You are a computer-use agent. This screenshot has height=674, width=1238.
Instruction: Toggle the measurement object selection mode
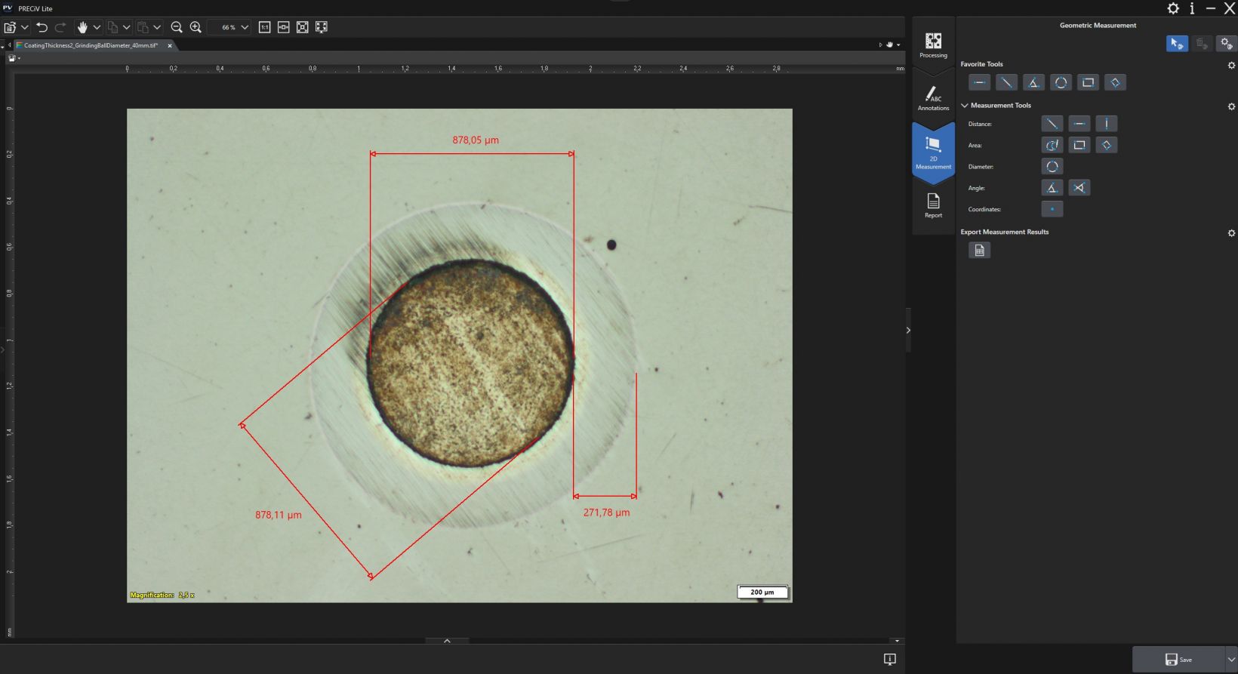[x=1177, y=44]
